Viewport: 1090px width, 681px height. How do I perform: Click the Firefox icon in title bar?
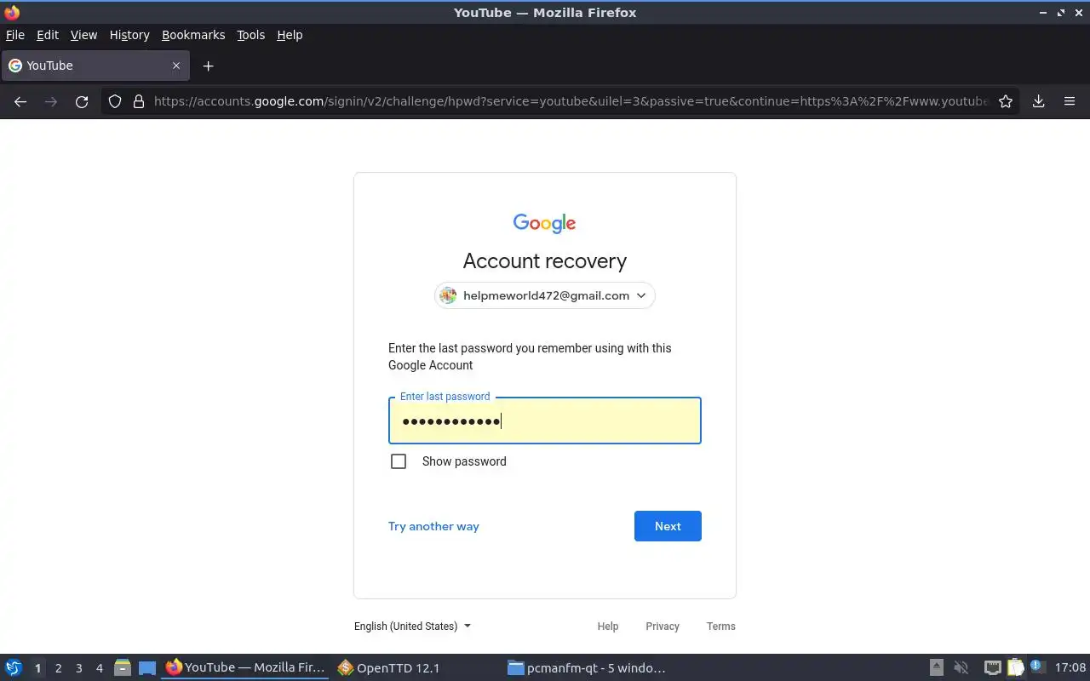(12, 13)
